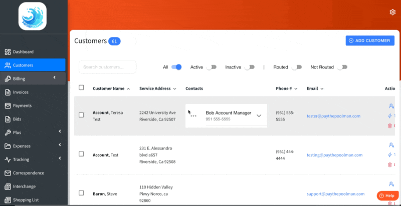
Task: Click the Search customers field
Action: click(x=108, y=67)
